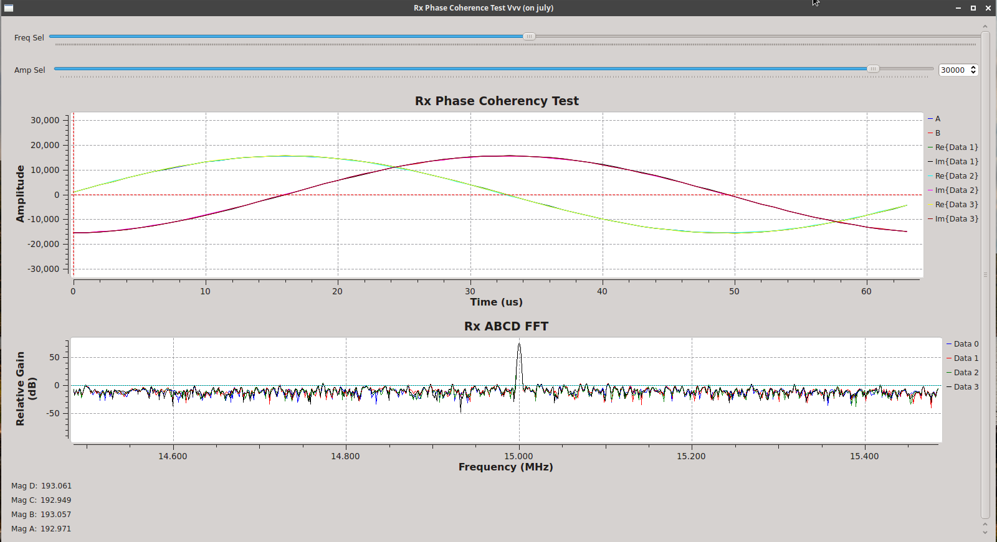Hide the Im{Data 1} trace
The width and height of the screenshot is (997, 542).
[956, 162]
